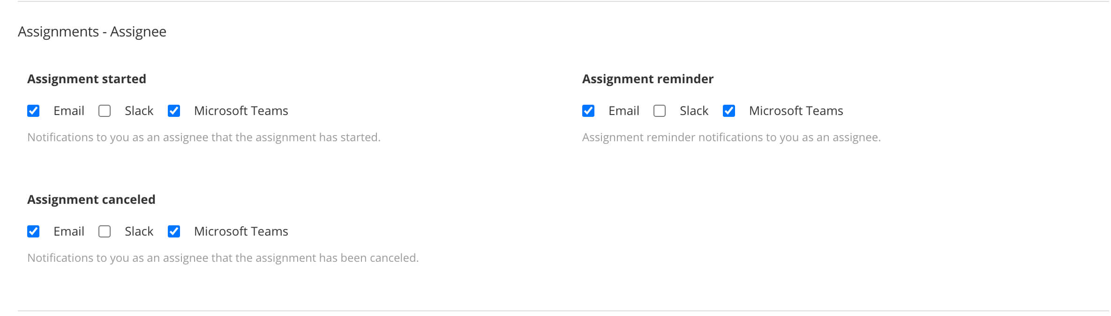Click the Assignments - Assignee section title
Image resolution: width=1111 pixels, height=316 pixels.
[x=92, y=31]
